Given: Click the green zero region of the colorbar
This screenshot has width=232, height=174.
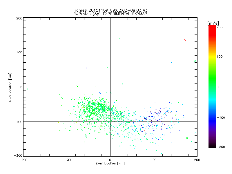Looking at the screenshot, I should pos(212,87).
